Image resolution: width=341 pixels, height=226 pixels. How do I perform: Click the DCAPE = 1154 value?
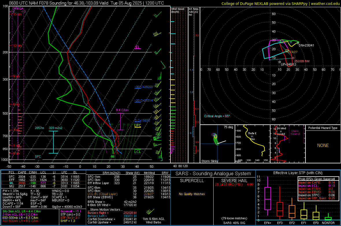13,203
